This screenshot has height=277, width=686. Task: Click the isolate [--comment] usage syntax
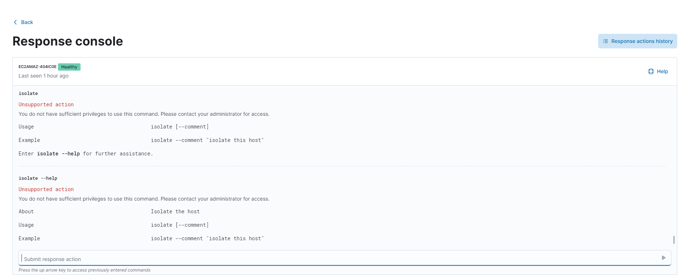[x=180, y=127]
